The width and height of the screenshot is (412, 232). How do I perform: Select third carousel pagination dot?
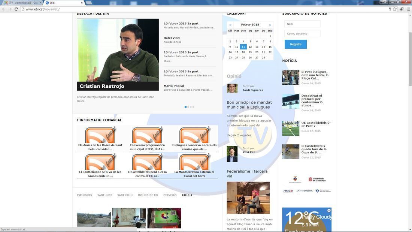[x=191, y=107]
